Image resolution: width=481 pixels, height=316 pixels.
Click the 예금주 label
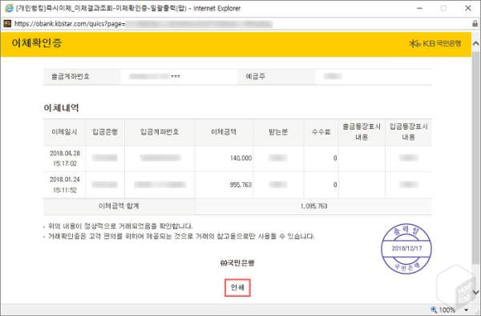pyautogui.click(x=255, y=77)
